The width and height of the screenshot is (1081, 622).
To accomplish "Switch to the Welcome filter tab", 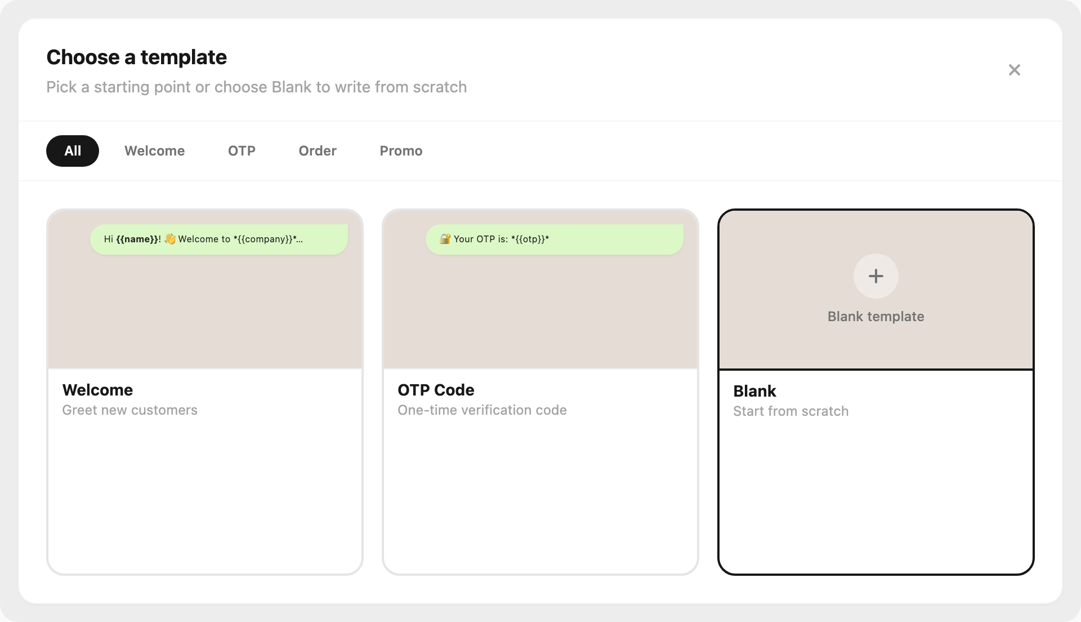I will [154, 151].
